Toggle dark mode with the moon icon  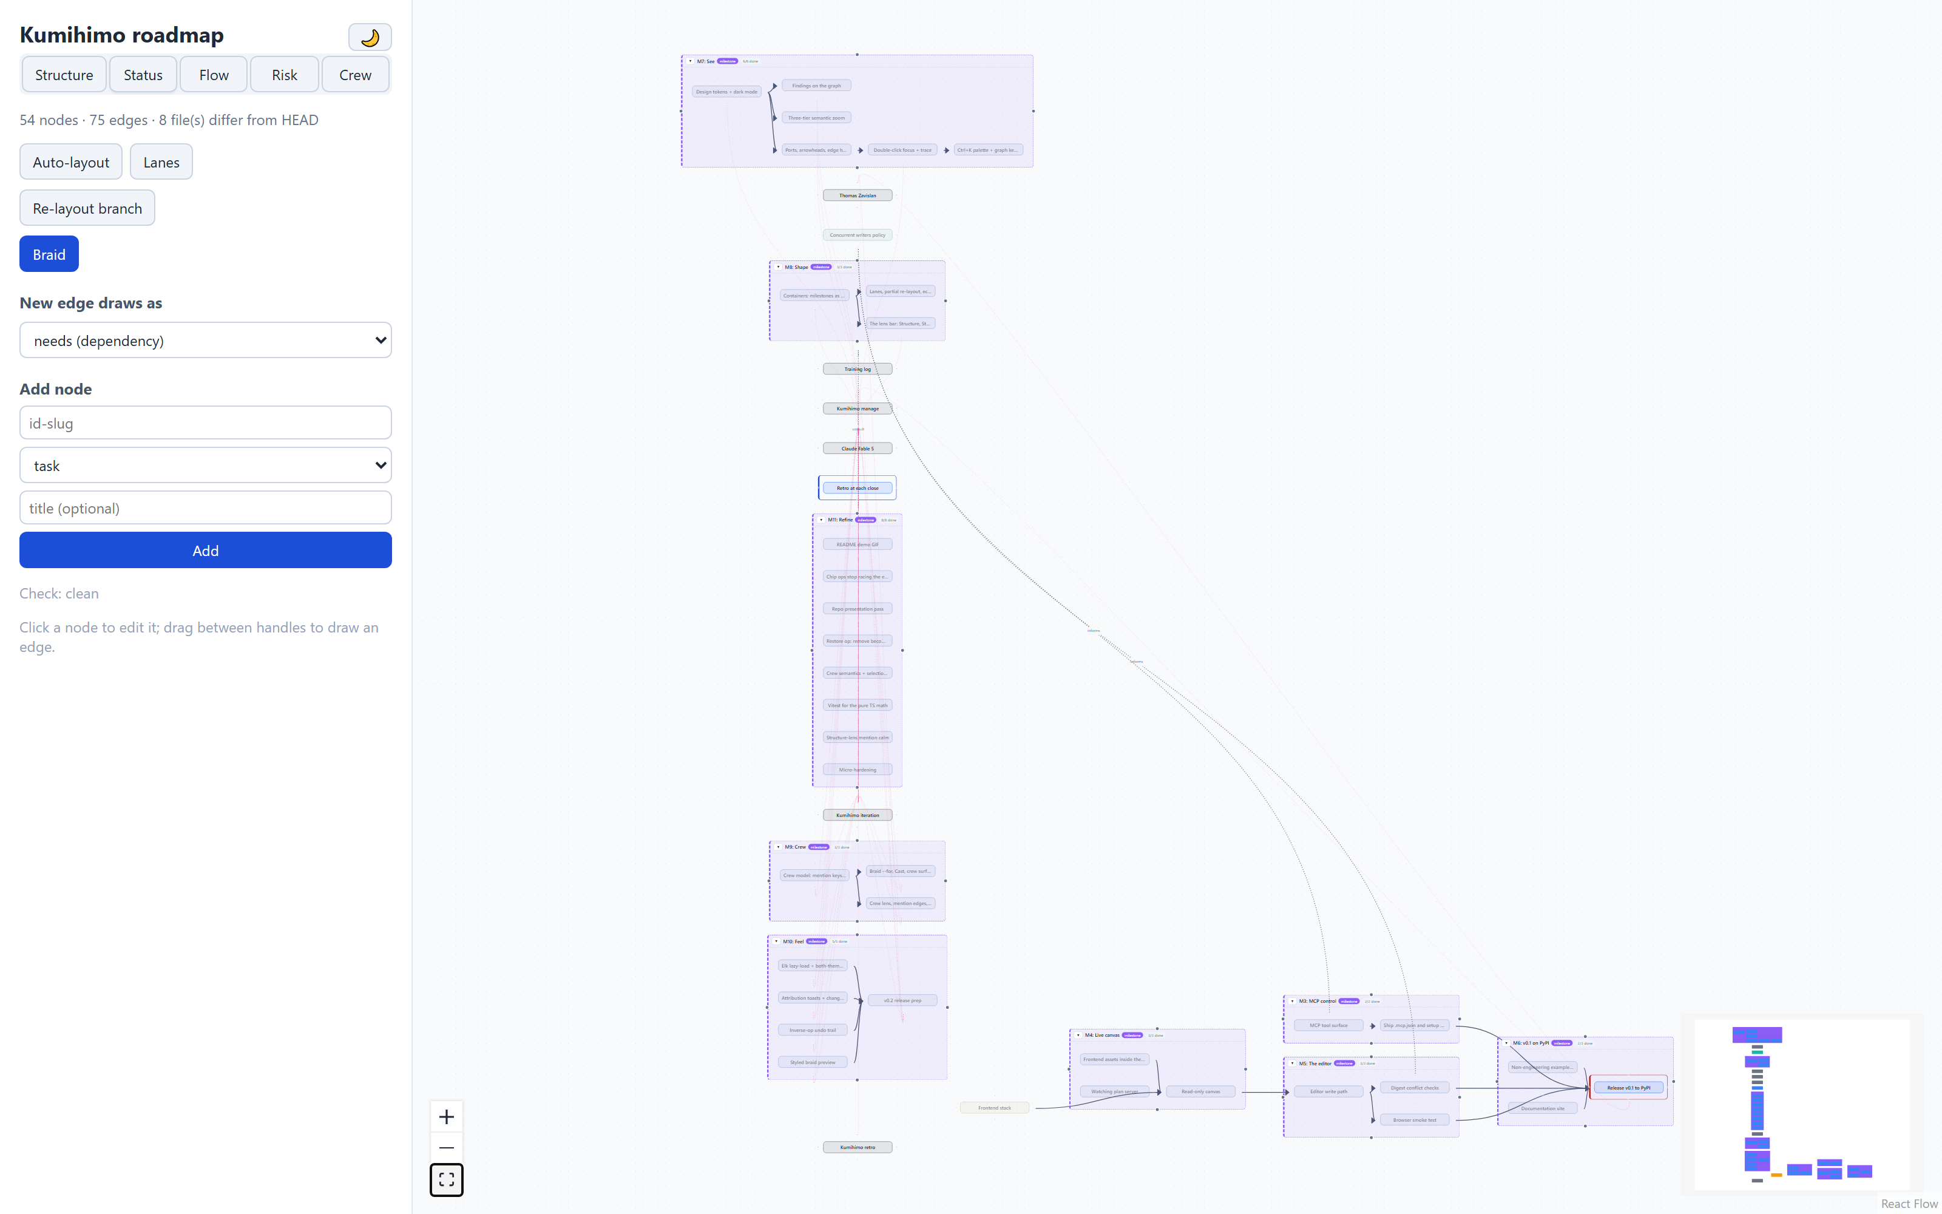(x=370, y=37)
